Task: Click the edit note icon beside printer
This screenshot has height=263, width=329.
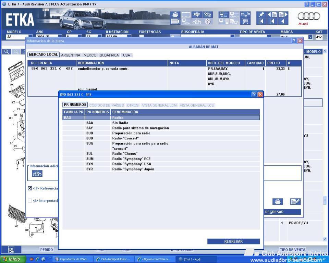Action: pos(295,202)
